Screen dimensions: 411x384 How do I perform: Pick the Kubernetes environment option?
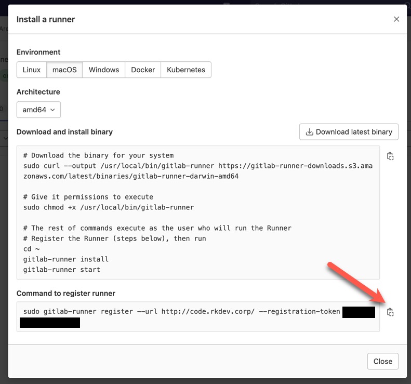(186, 70)
